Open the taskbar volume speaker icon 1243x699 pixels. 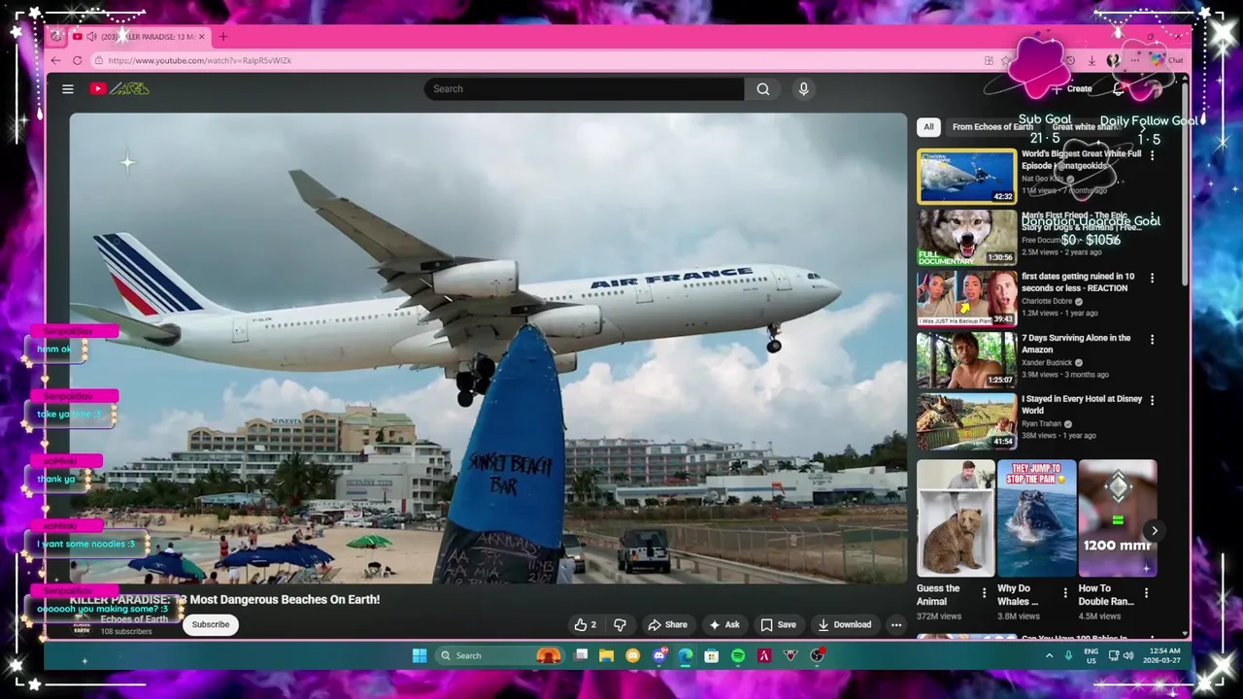coord(1128,655)
